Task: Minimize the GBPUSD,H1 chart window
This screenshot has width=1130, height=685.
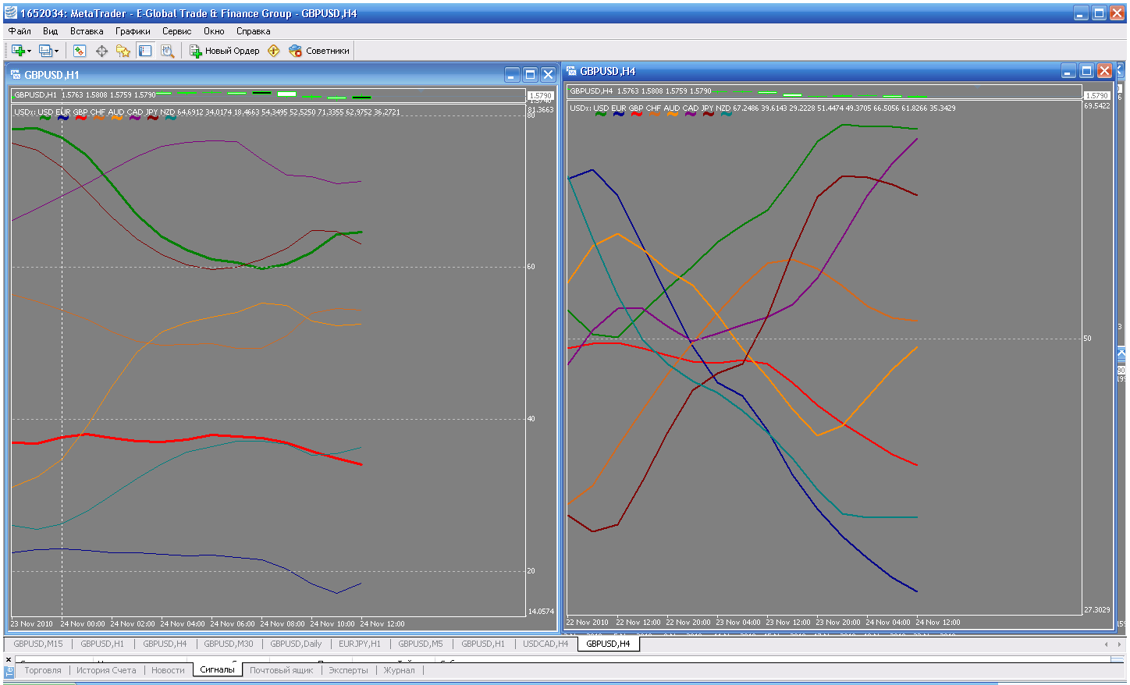Action: (512, 75)
